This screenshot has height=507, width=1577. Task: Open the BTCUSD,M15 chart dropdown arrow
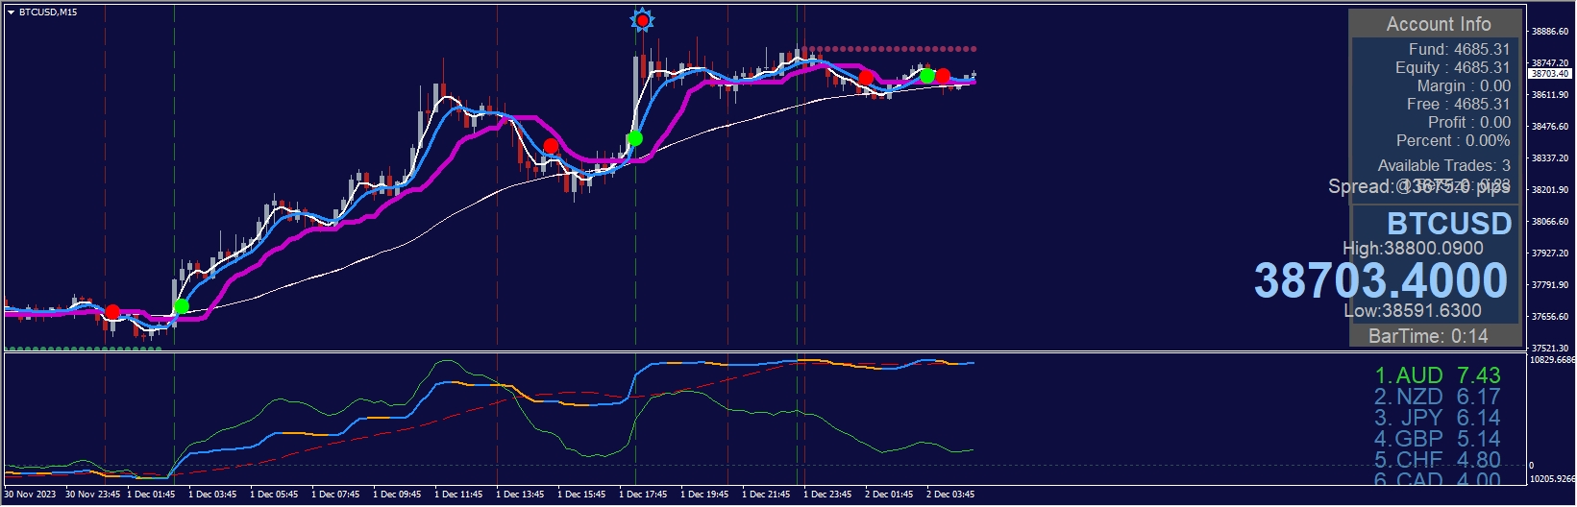[11, 12]
